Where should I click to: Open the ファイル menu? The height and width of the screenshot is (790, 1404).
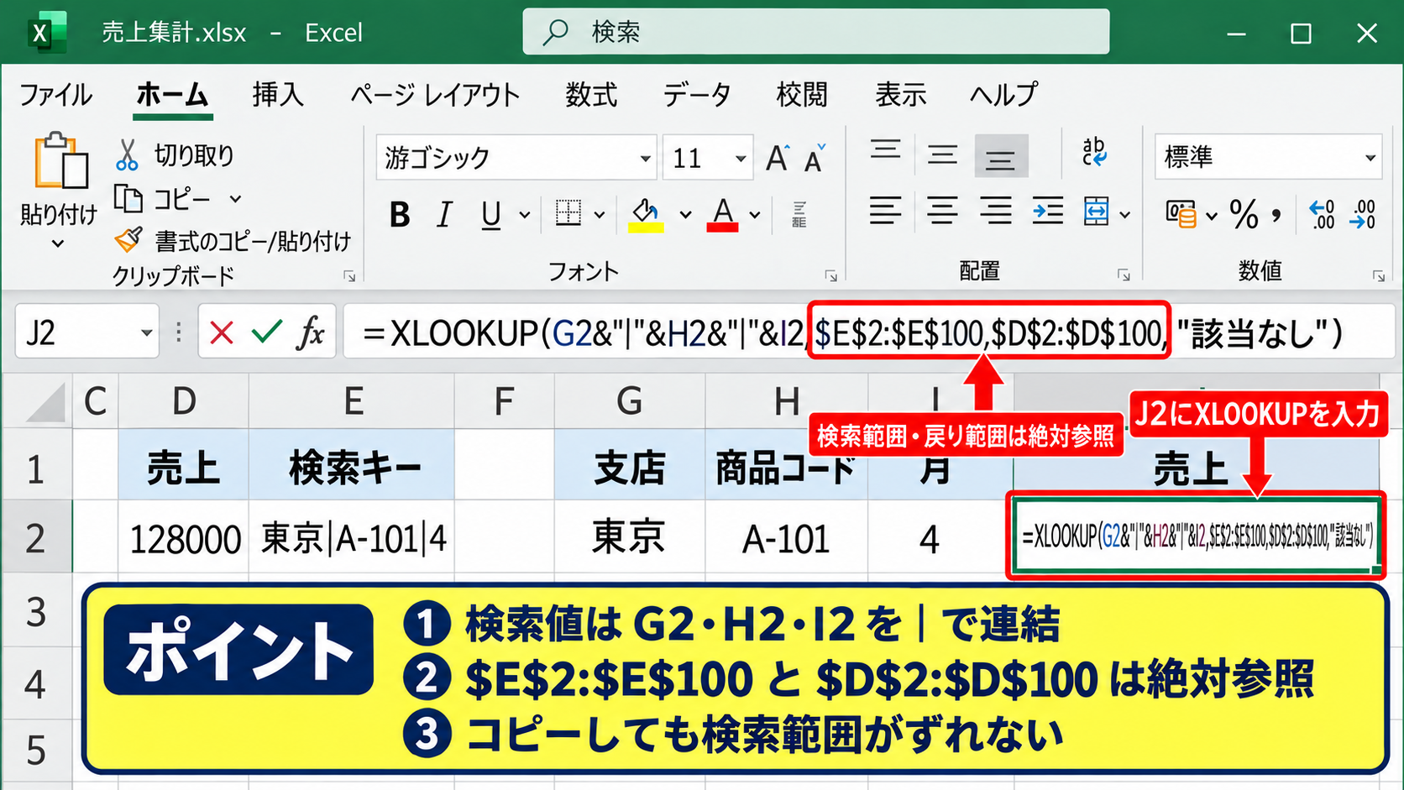click(55, 95)
